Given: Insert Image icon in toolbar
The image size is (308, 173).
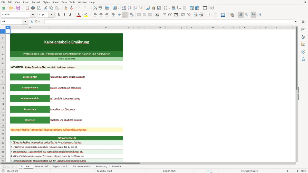Looking at the screenshot, I should click(x=148, y=8).
